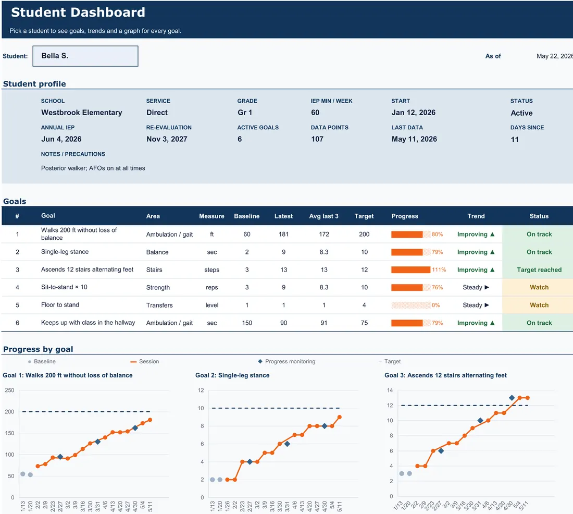Select the data points value 107

pyautogui.click(x=317, y=139)
